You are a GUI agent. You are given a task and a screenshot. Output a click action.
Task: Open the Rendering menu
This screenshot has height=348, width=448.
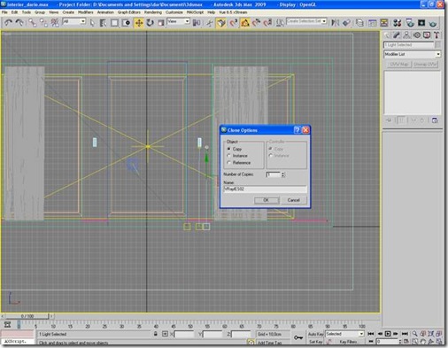(x=153, y=12)
